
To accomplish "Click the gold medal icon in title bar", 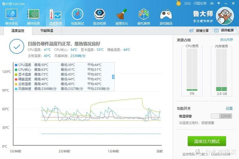I will [x=179, y=3].
